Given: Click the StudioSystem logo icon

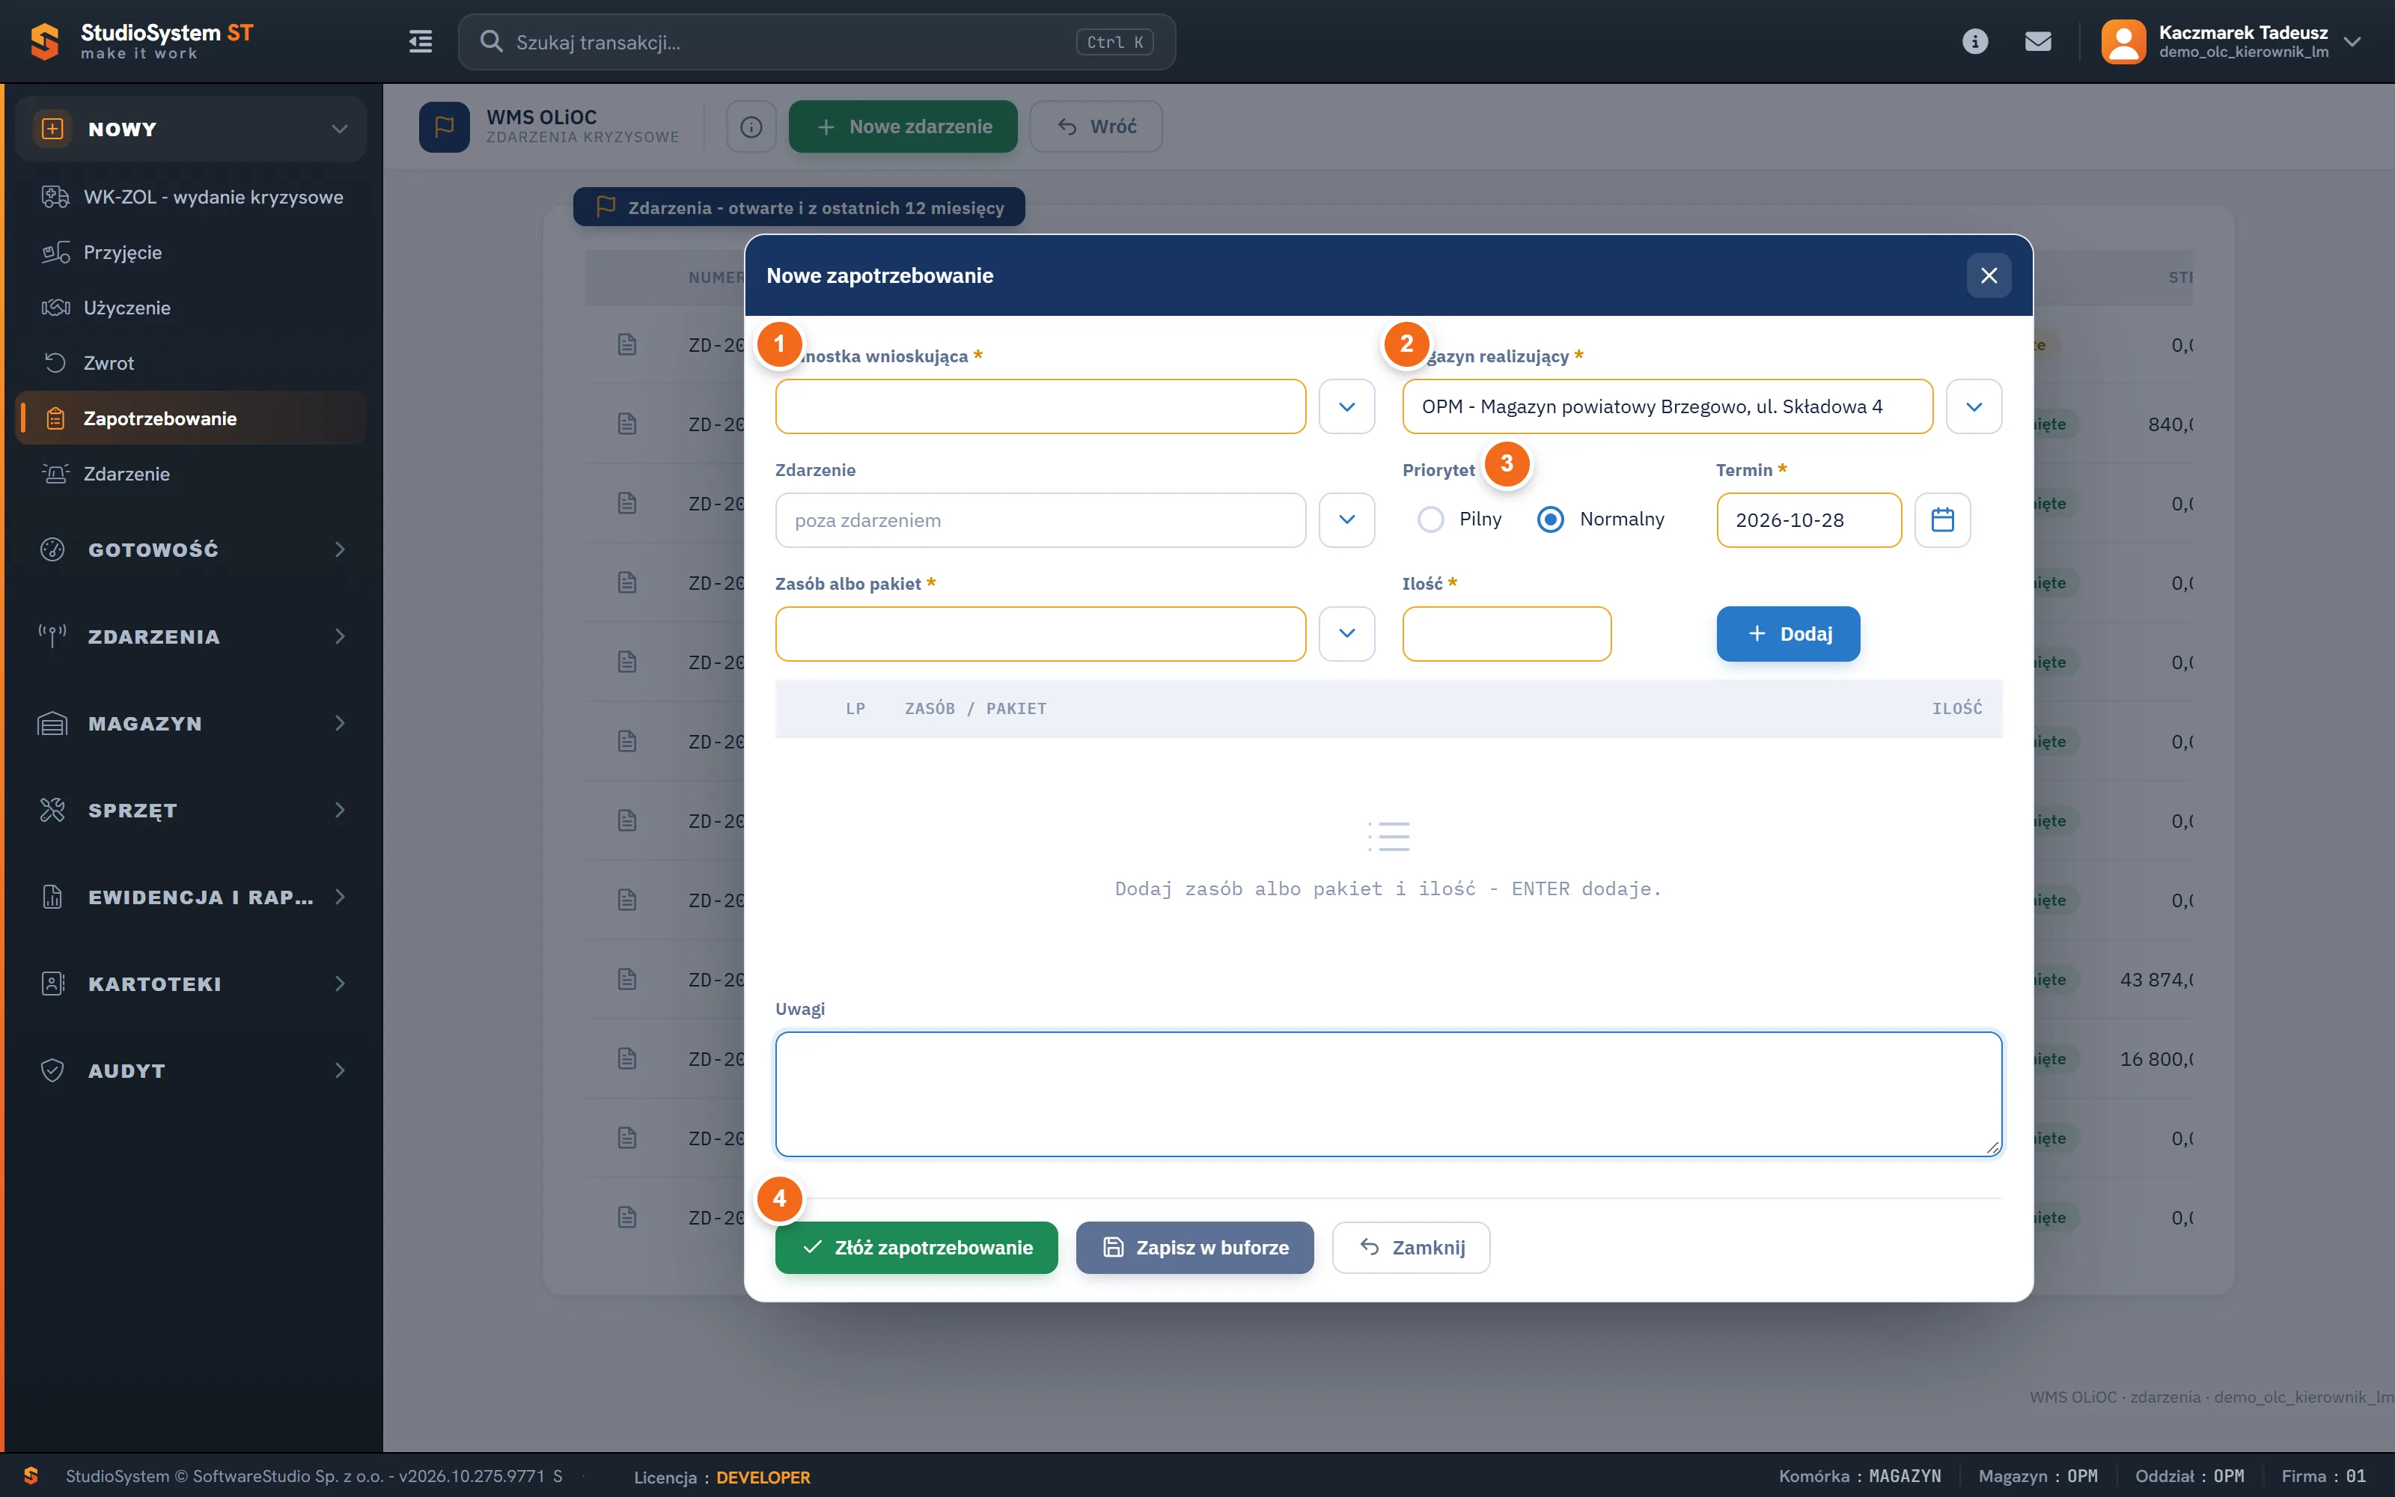Looking at the screenshot, I should 45,42.
